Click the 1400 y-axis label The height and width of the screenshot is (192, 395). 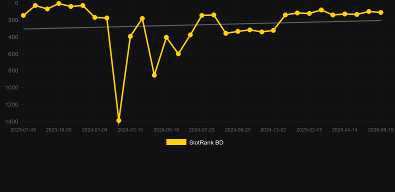tap(12, 121)
